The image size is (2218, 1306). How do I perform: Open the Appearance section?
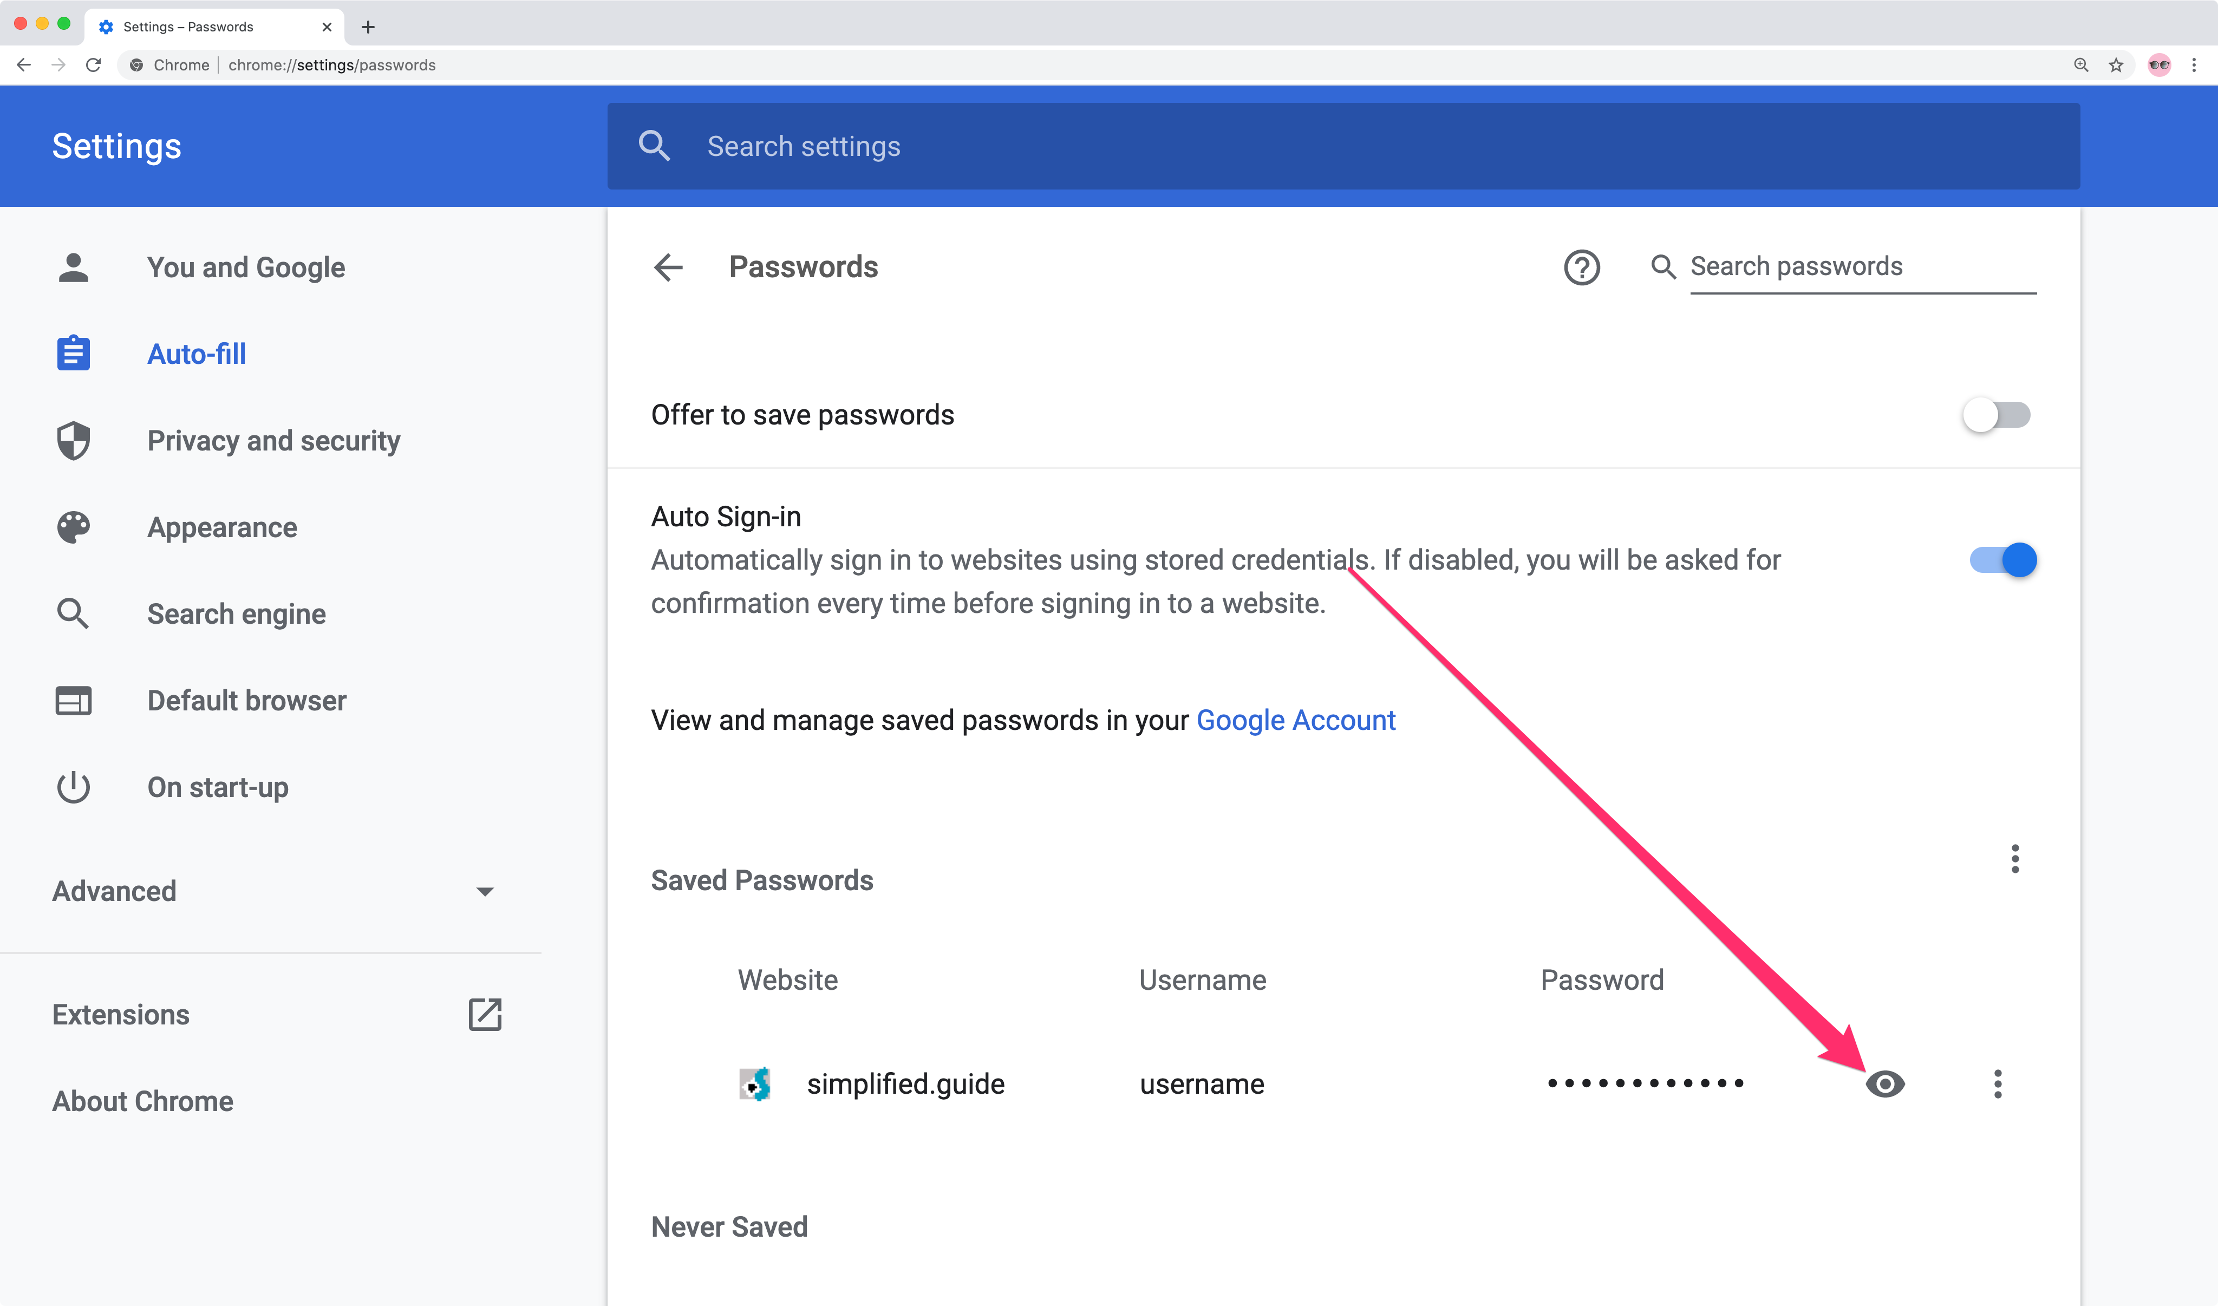pos(222,528)
